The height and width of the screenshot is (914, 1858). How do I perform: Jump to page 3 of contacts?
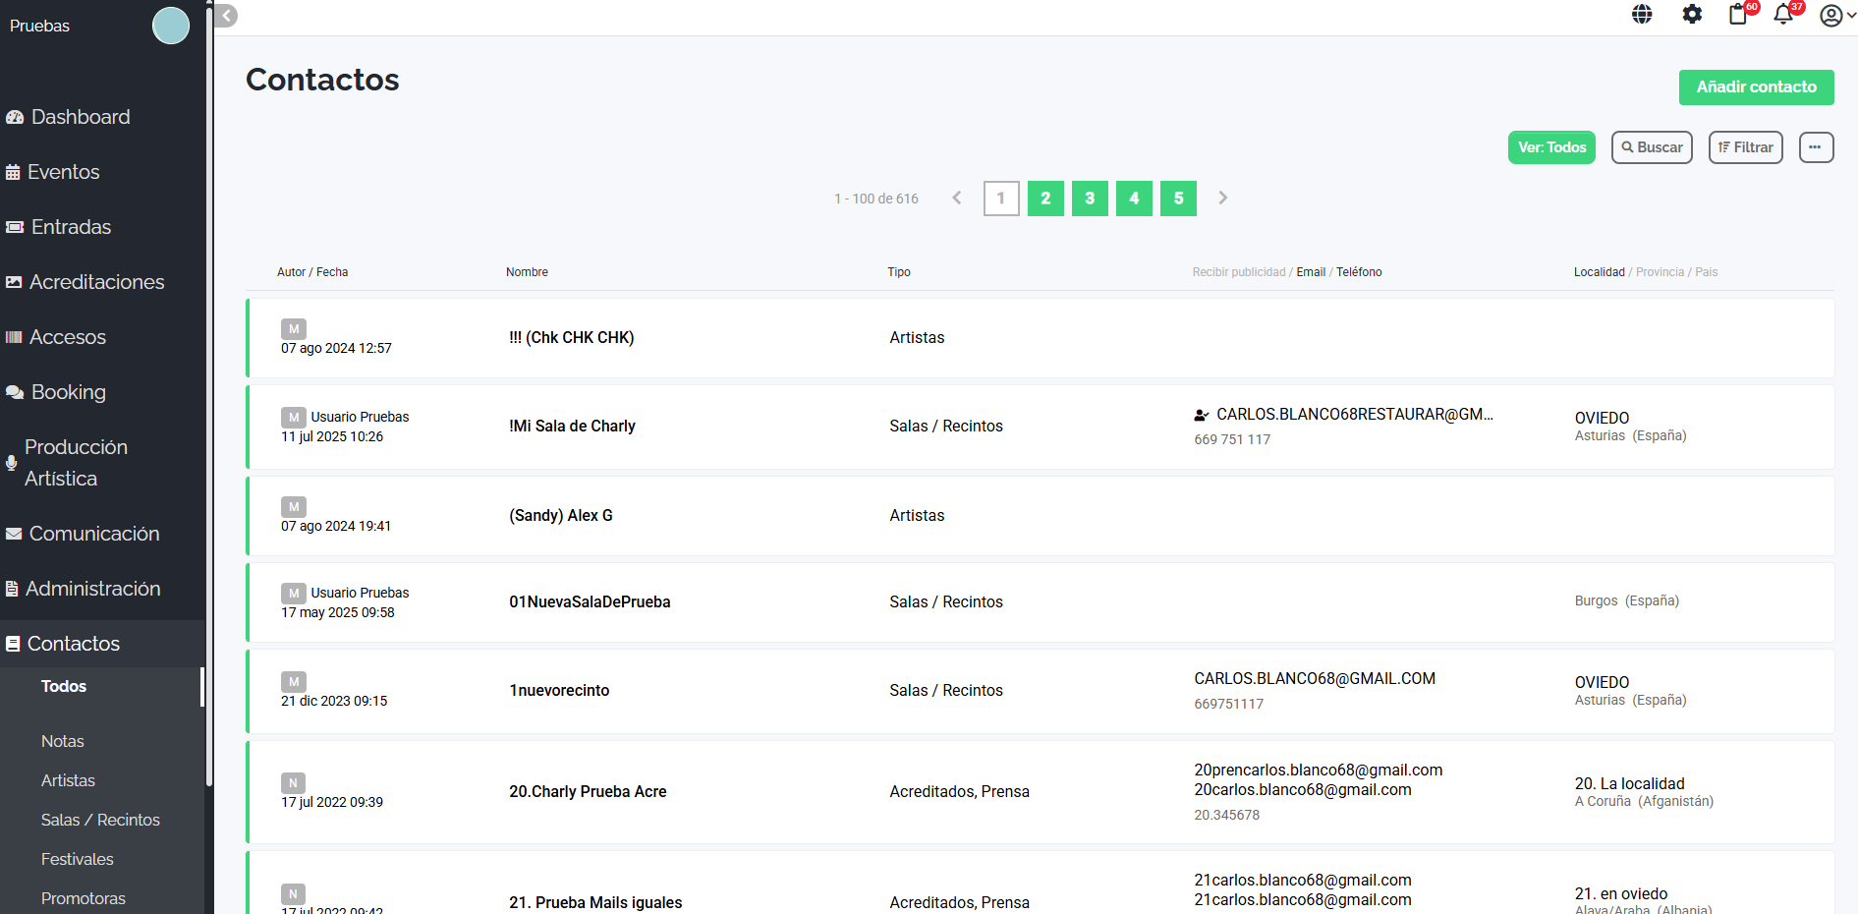(1090, 199)
